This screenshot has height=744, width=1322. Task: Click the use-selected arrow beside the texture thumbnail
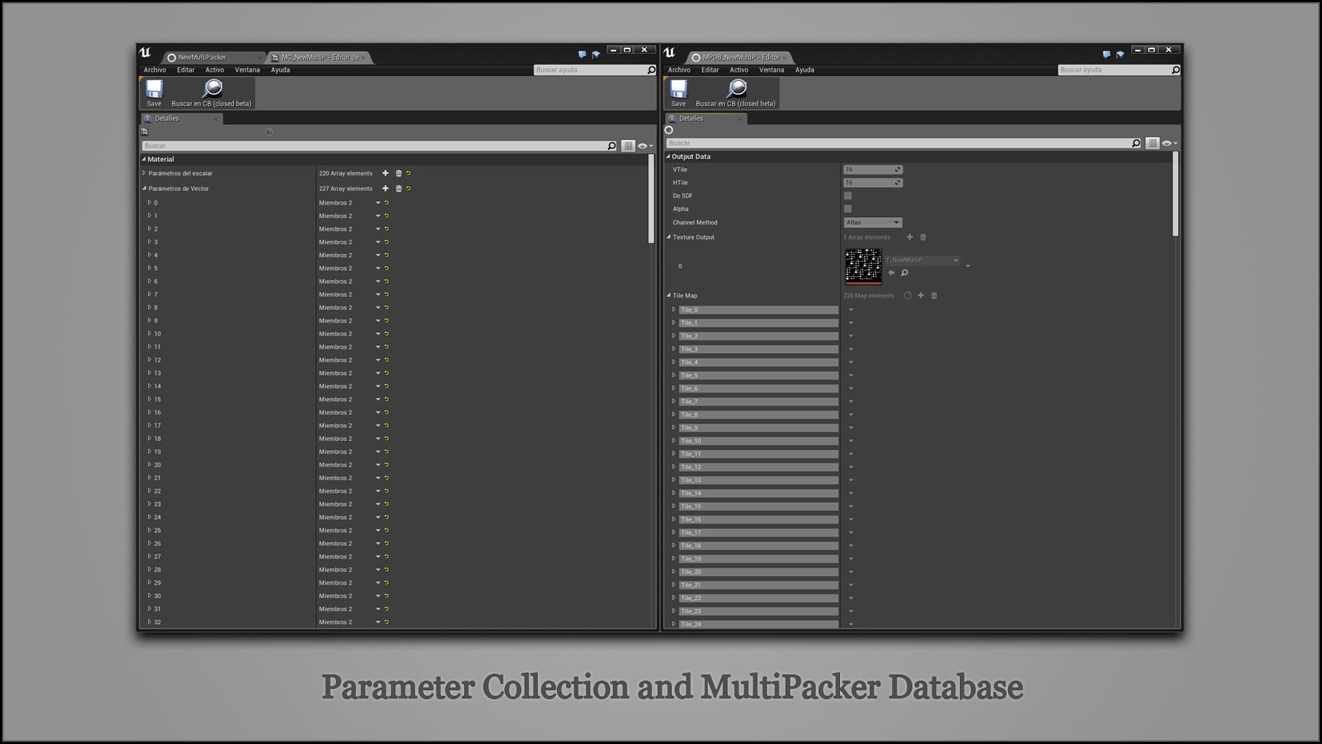point(892,273)
